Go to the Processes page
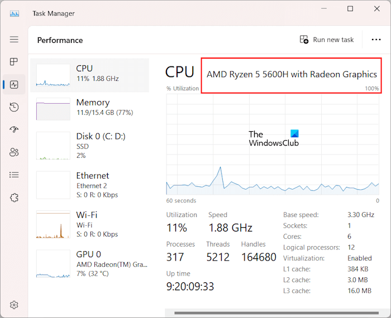Image resolution: width=391 pixels, height=318 pixels. click(x=14, y=62)
